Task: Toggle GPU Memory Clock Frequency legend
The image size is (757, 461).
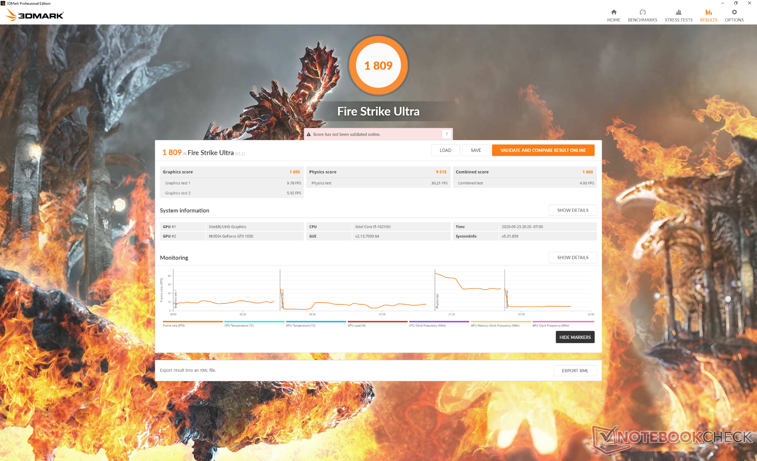Action: point(501,324)
